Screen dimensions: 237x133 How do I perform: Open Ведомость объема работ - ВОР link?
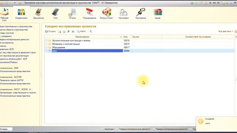(x=14, y=59)
